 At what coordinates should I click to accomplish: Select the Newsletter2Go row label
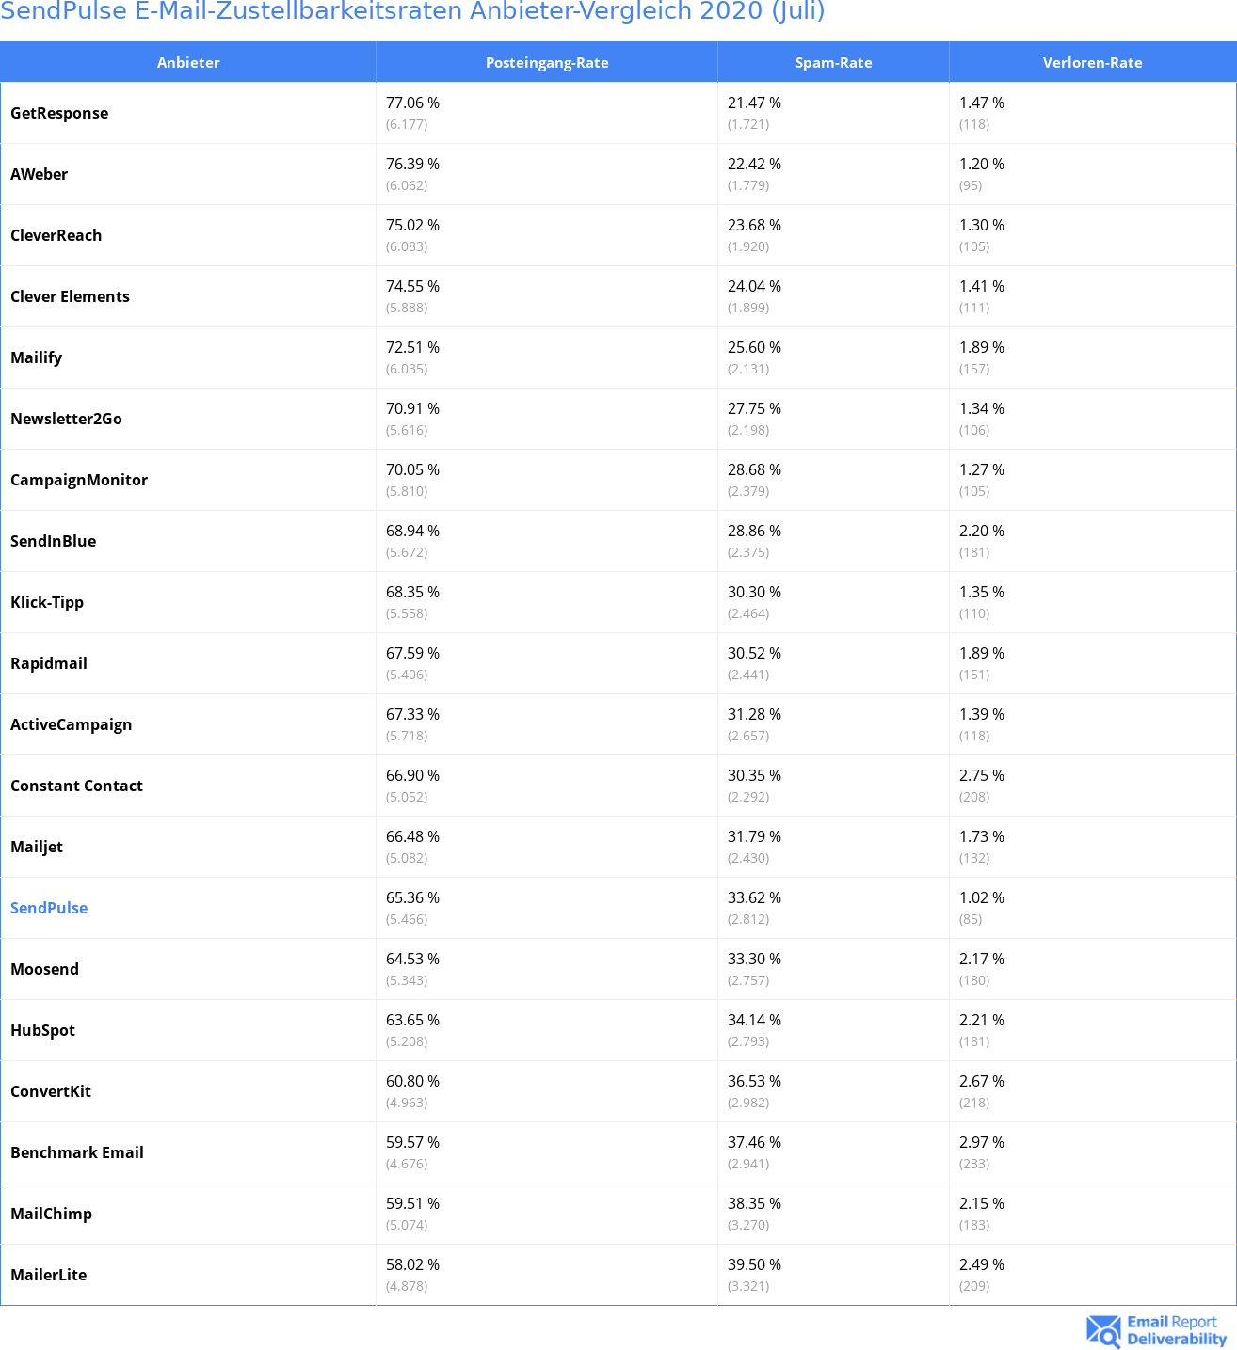click(x=67, y=419)
